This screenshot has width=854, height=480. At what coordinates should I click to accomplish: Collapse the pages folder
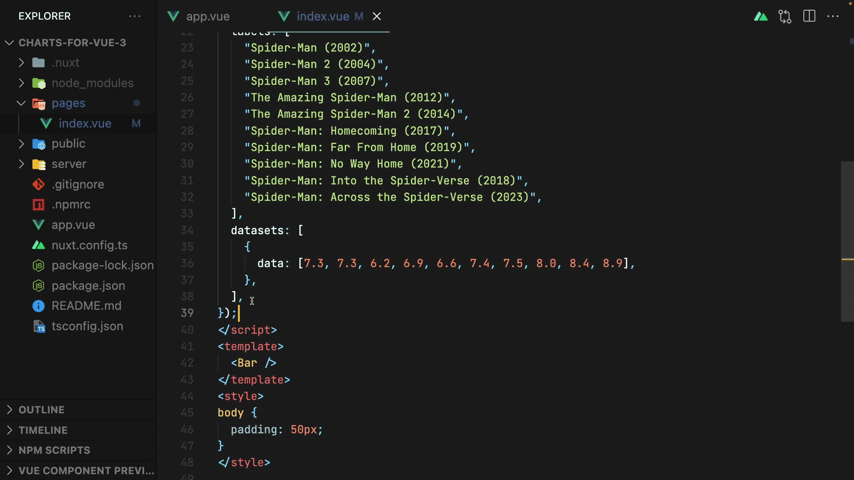tap(21, 103)
